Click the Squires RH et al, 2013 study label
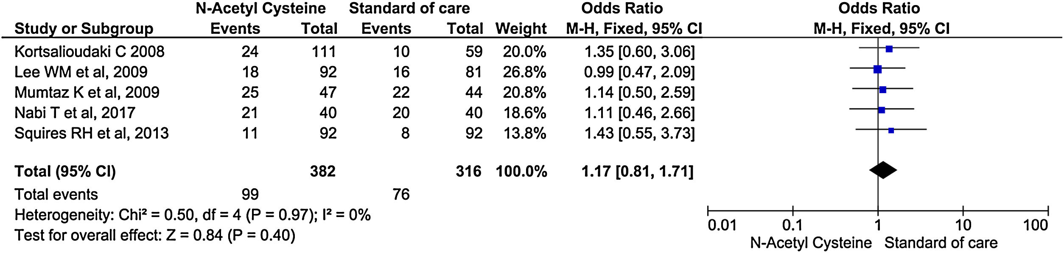This screenshot has width=1064, height=253. tap(92, 133)
